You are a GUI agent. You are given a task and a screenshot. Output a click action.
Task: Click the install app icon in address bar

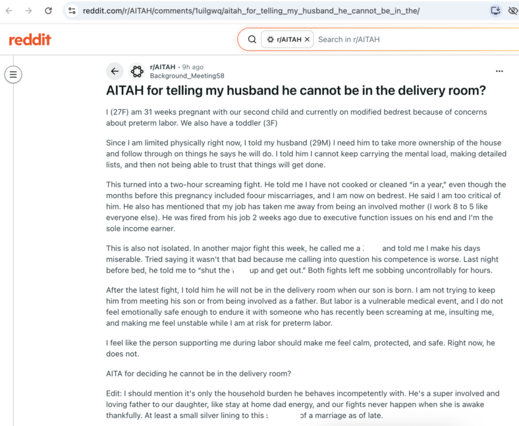[x=495, y=11]
